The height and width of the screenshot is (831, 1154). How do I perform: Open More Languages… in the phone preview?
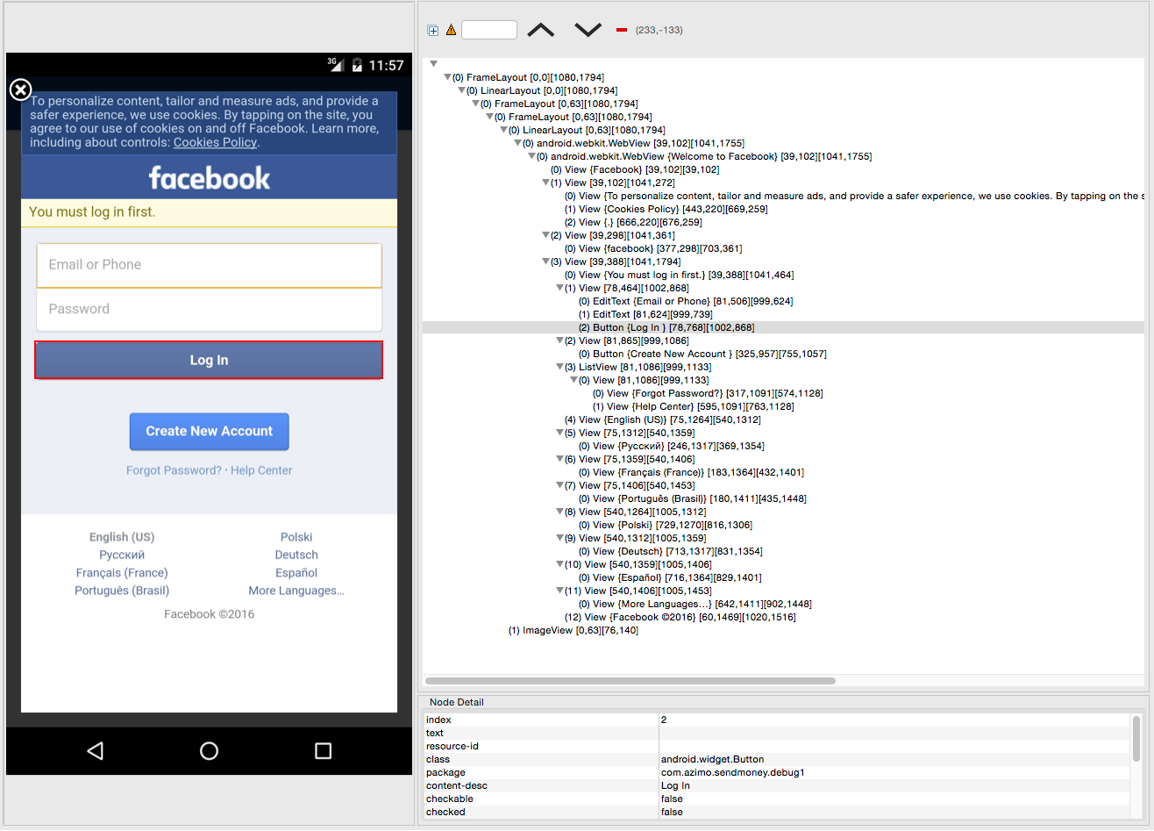tap(296, 591)
